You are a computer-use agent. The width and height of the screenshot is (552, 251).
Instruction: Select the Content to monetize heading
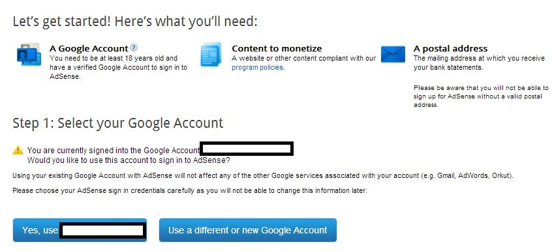tap(277, 48)
